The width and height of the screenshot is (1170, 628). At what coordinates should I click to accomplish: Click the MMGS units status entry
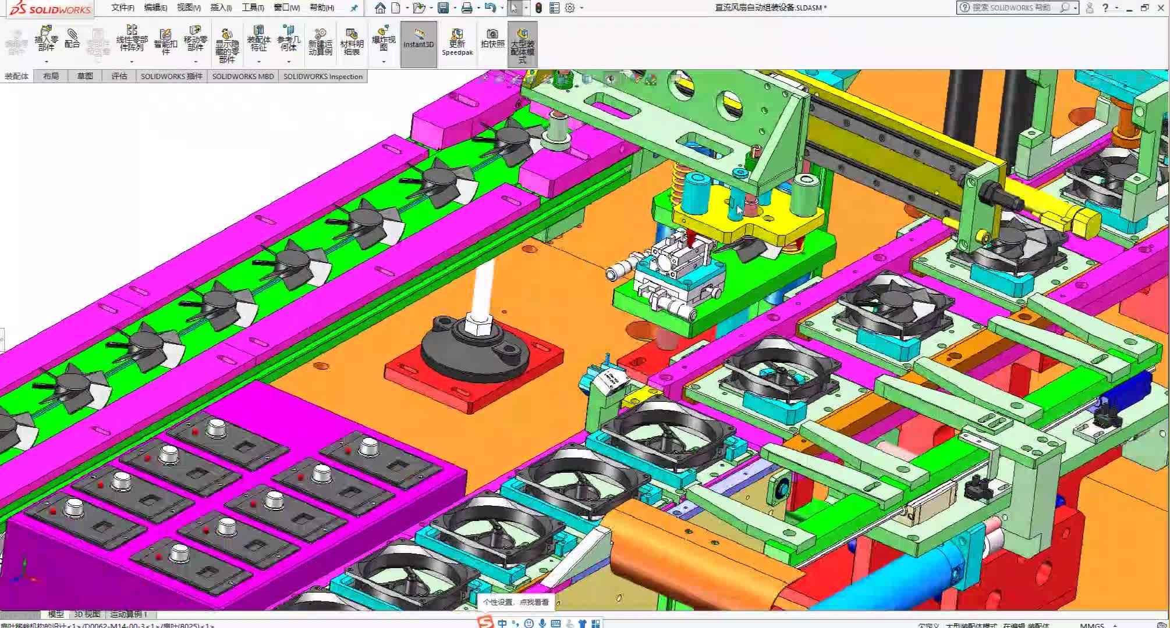click(x=1091, y=625)
